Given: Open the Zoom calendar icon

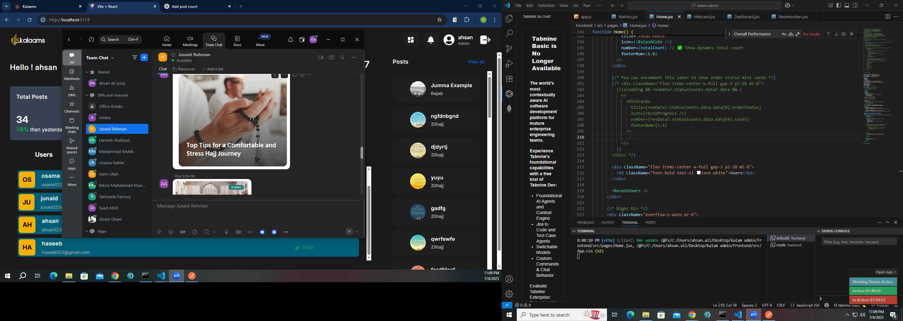Looking at the screenshot, I should coord(302,39).
